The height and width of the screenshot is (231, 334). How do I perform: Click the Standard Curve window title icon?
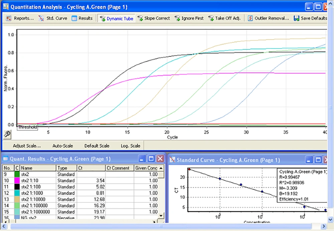click(x=172, y=160)
